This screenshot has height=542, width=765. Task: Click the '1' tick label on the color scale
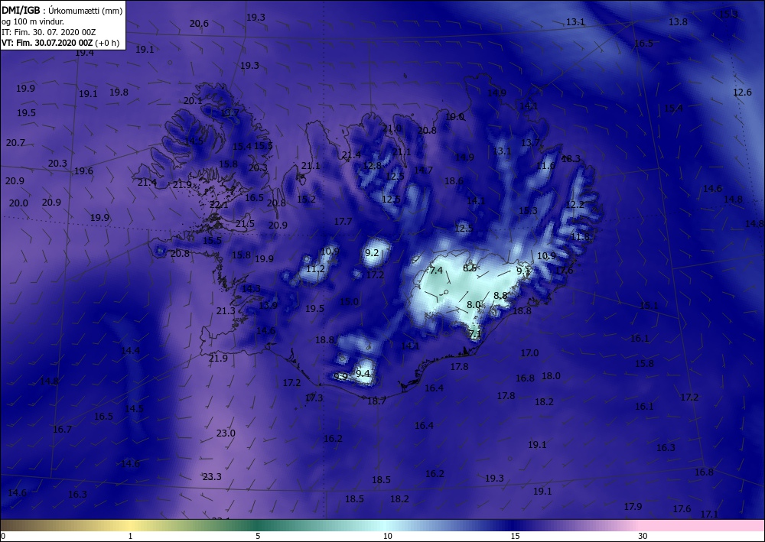[130, 536]
